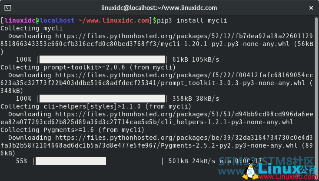Click the ~/www.linuxidc.com path in the prompt
This screenshot has width=319, height=181.
[x=114, y=20]
